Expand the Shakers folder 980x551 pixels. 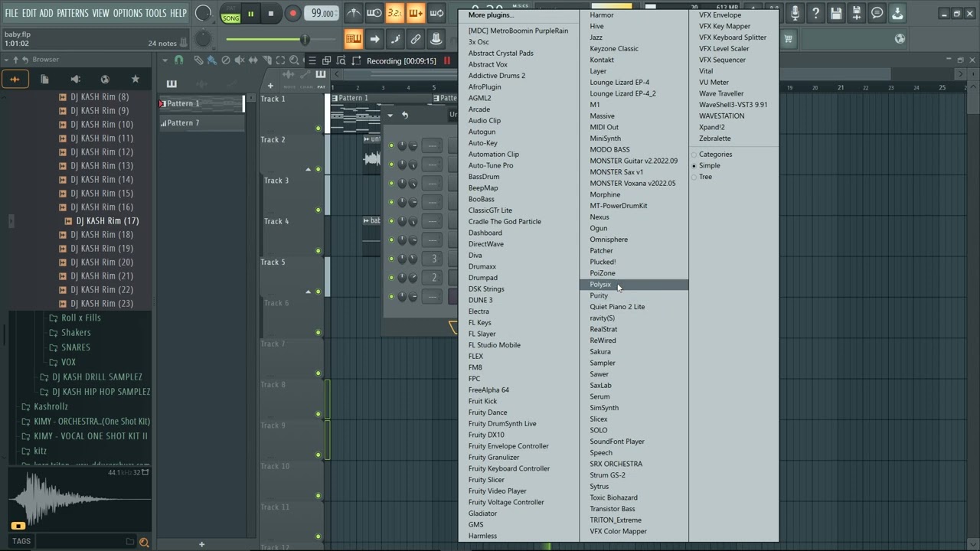click(x=76, y=332)
